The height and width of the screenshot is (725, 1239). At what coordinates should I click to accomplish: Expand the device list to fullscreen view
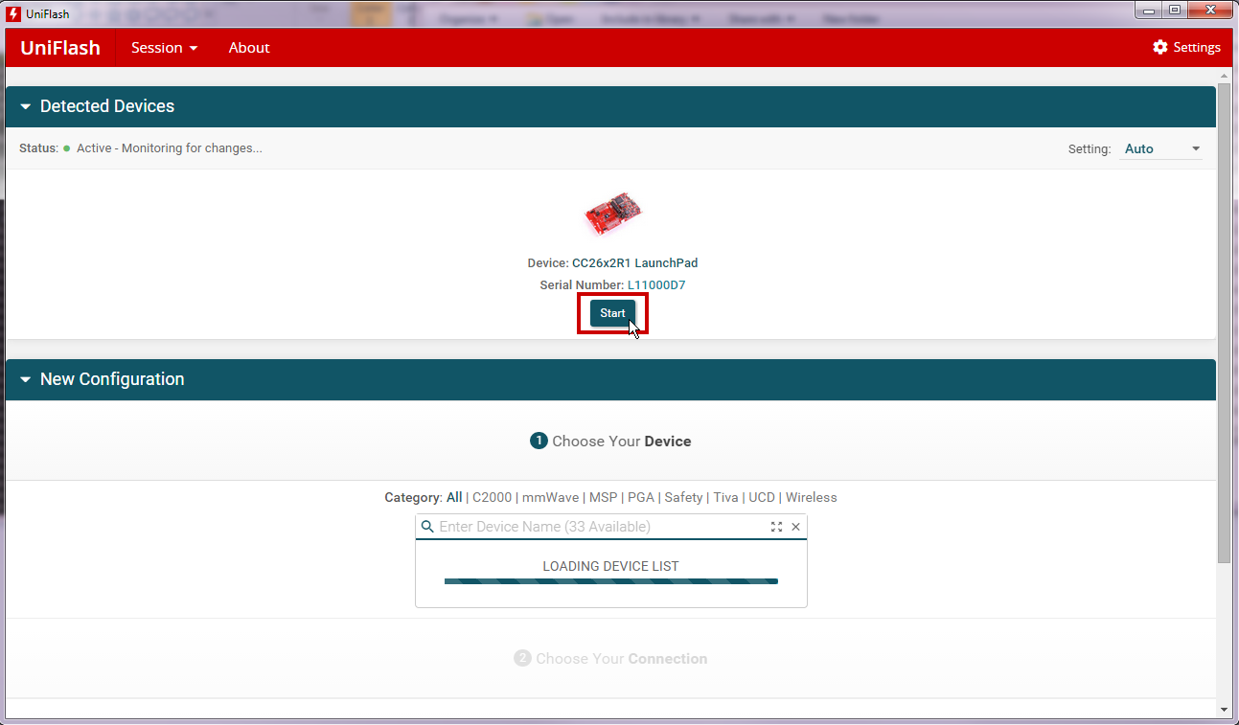point(776,527)
